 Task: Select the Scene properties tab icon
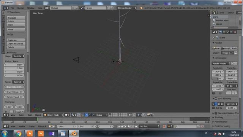click(x=228, y=32)
